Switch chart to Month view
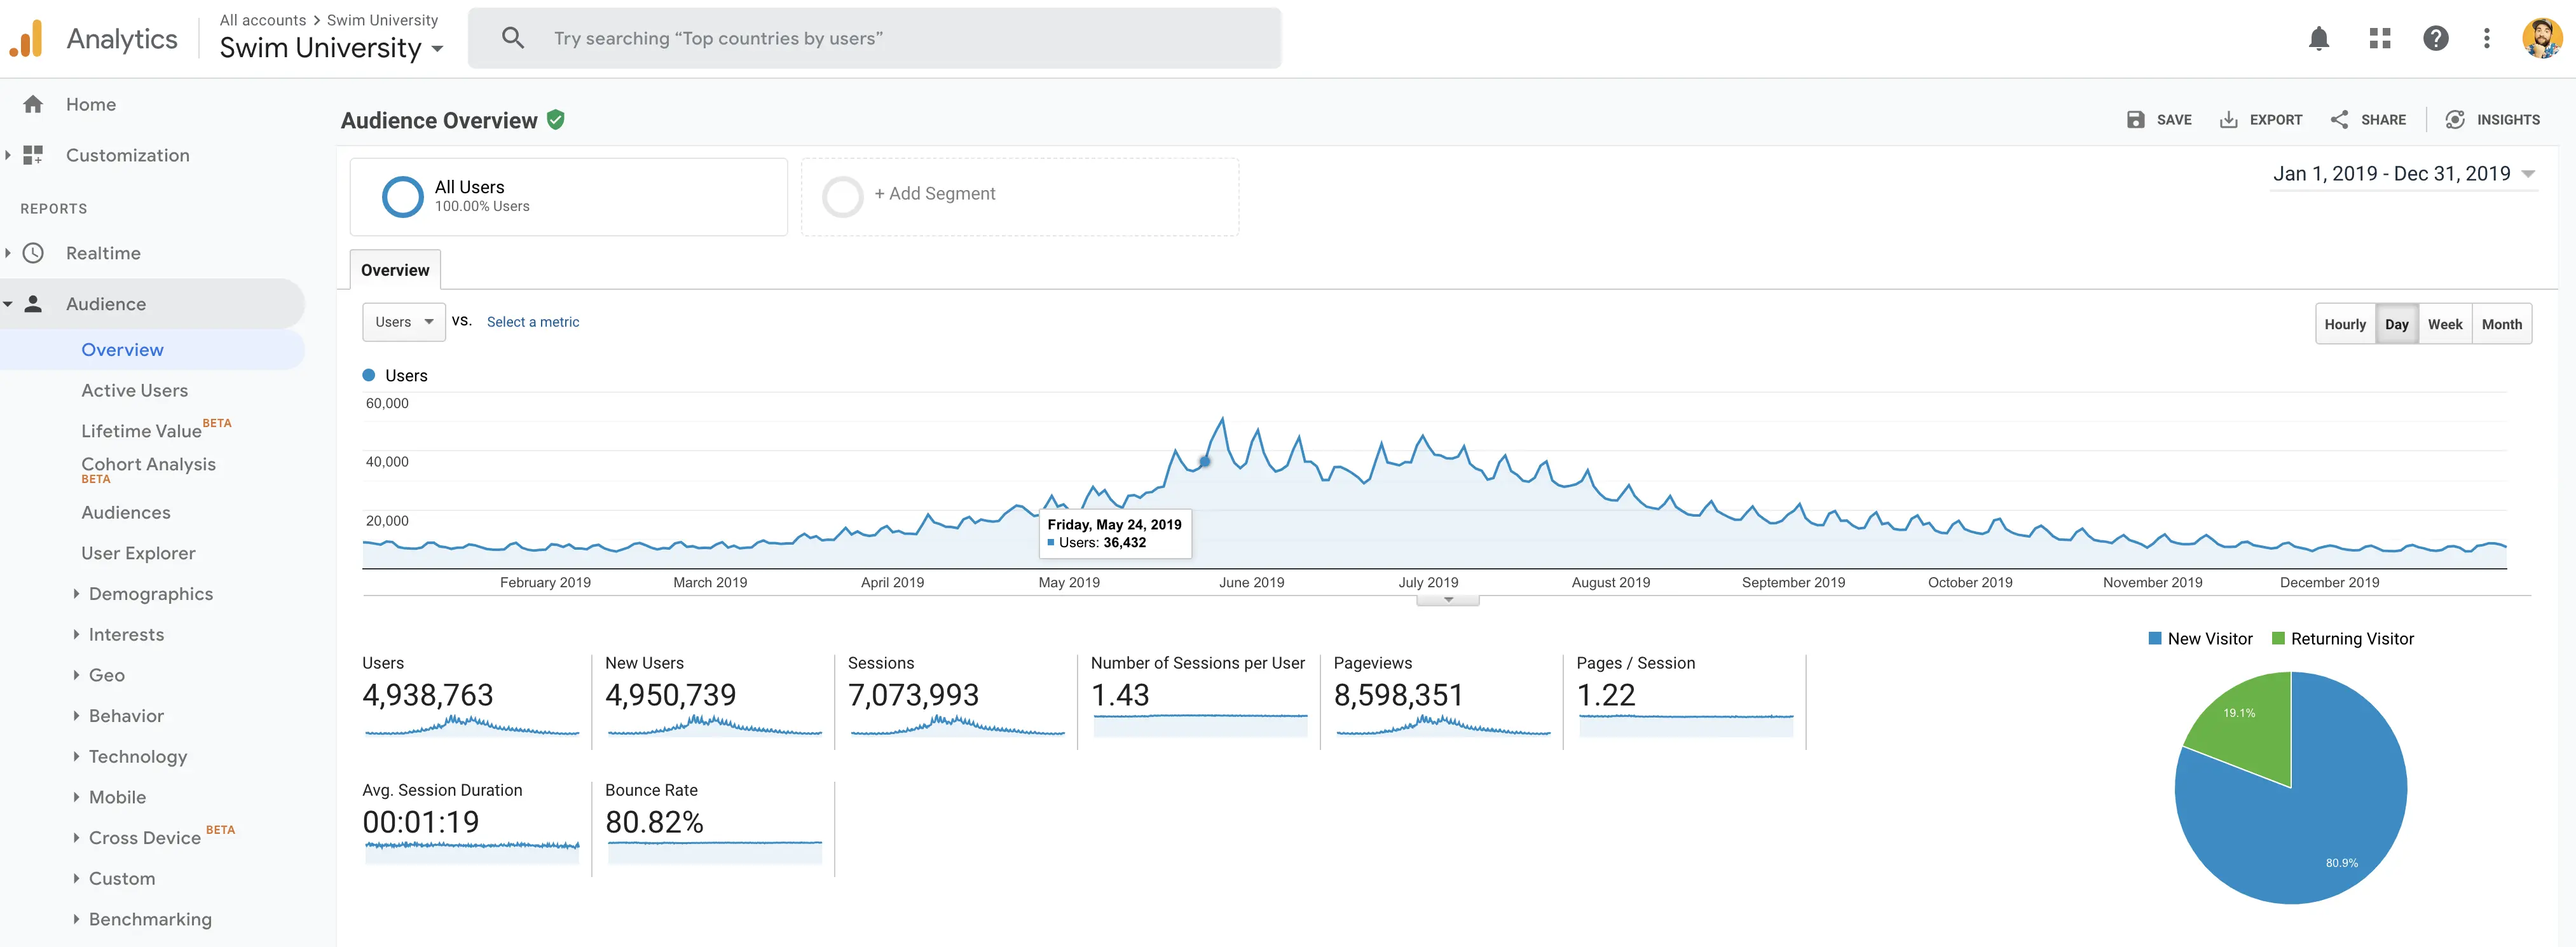2576x947 pixels. click(2502, 324)
